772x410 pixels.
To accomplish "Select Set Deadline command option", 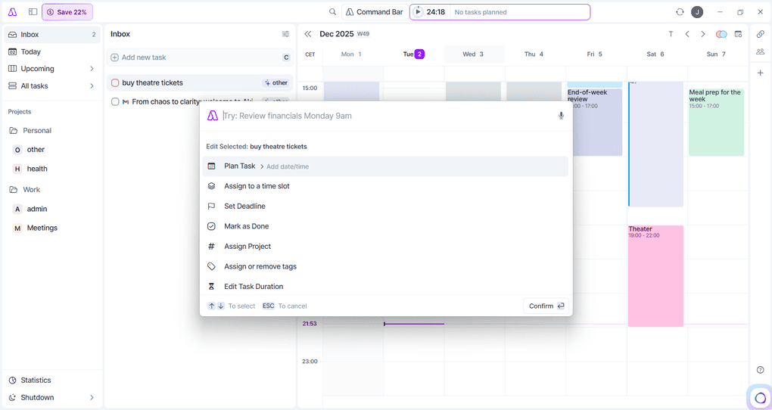I will (x=244, y=207).
